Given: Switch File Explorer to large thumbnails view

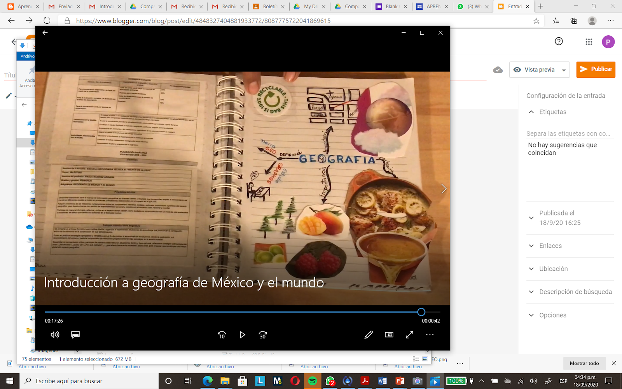Looking at the screenshot, I should pos(425,359).
